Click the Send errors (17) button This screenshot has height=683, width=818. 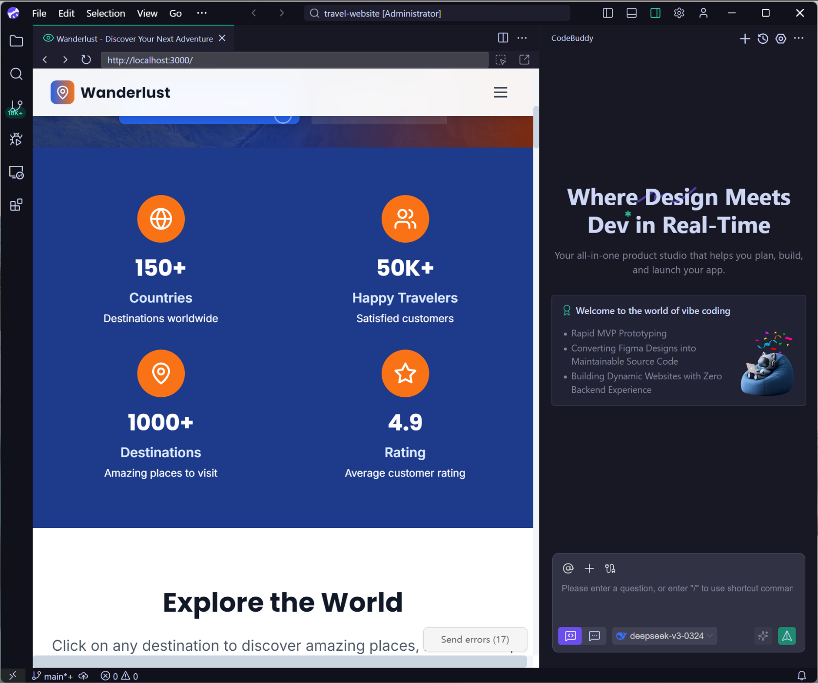tap(475, 639)
